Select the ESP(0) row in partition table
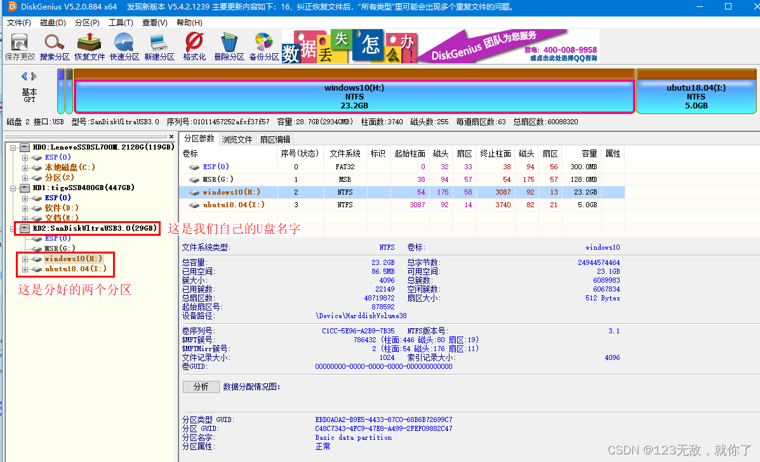The width and height of the screenshot is (760, 462). pyautogui.click(x=403, y=167)
